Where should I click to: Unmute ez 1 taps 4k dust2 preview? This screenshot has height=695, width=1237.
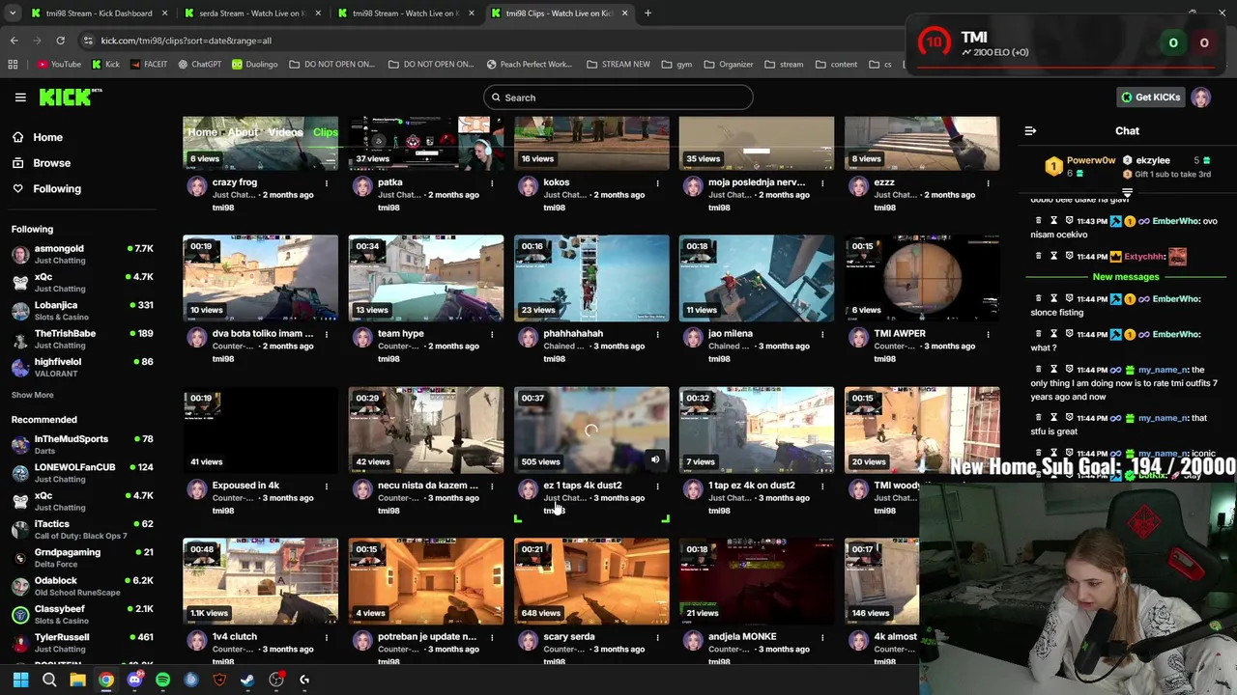click(655, 460)
